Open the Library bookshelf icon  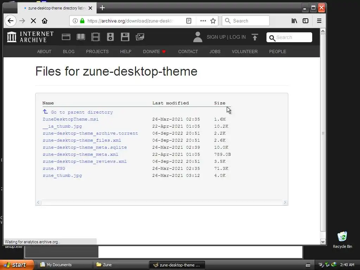click(x=294, y=21)
